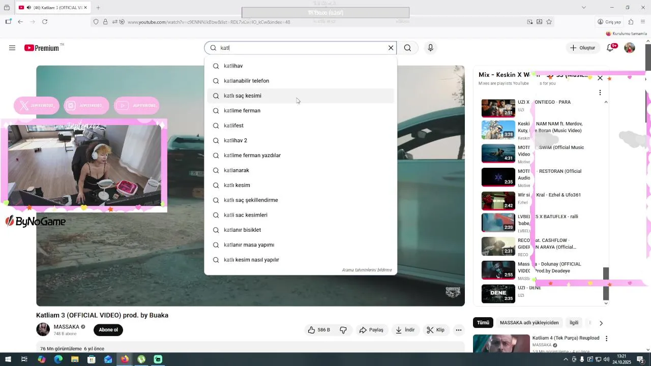The width and height of the screenshot is (651, 366).
Task: Choose suggestion 'katlı saç şekillendirme'
Action: pyautogui.click(x=301, y=200)
